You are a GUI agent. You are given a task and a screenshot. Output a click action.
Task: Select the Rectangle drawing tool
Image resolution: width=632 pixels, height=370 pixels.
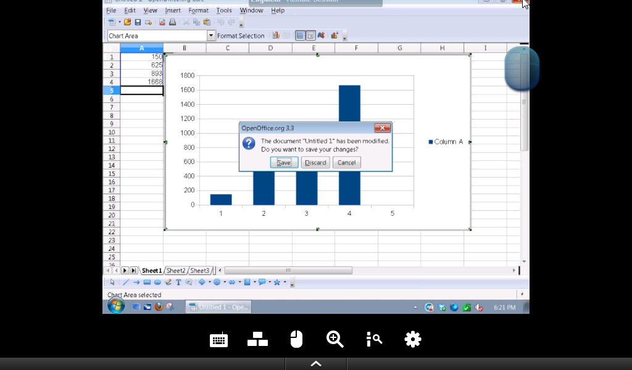pyautogui.click(x=147, y=282)
